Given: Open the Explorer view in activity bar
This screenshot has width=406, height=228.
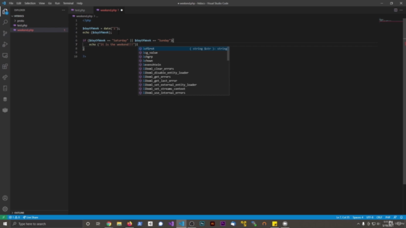Looking at the screenshot, I should pyautogui.click(x=5, y=11).
